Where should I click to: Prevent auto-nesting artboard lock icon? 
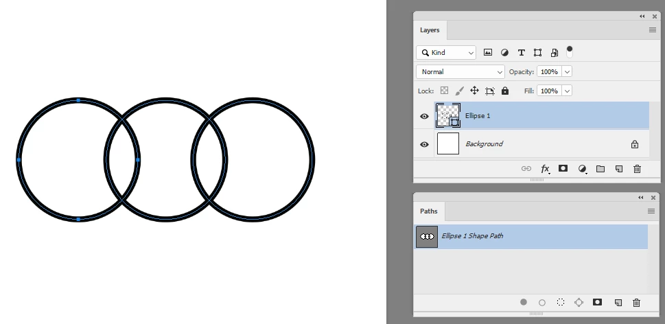pos(490,91)
